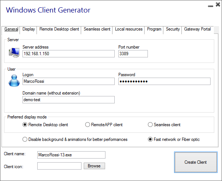Click the Server address input field

(x=68, y=54)
